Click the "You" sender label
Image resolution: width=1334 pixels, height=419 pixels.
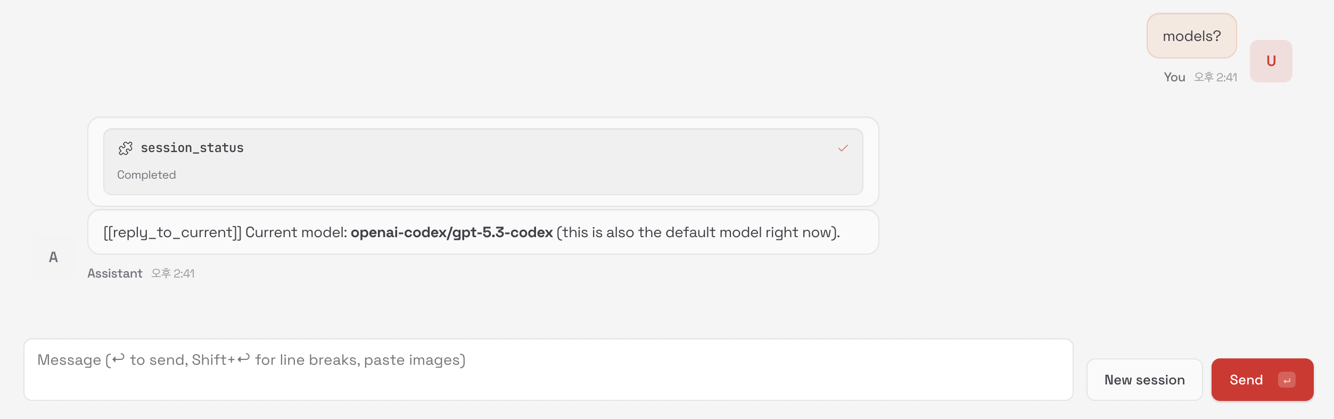point(1174,78)
